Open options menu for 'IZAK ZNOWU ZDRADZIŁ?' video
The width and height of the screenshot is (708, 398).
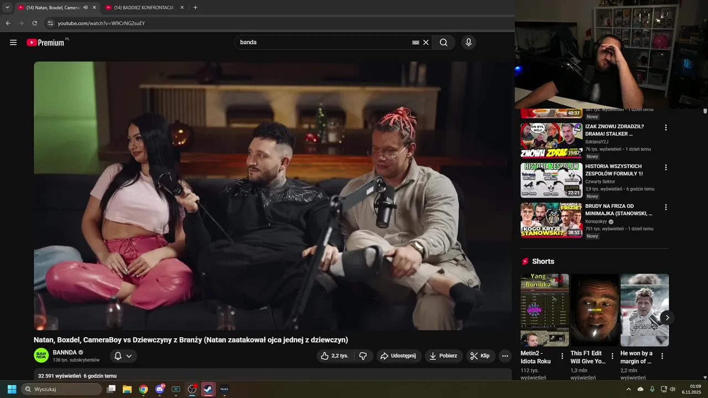665,128
